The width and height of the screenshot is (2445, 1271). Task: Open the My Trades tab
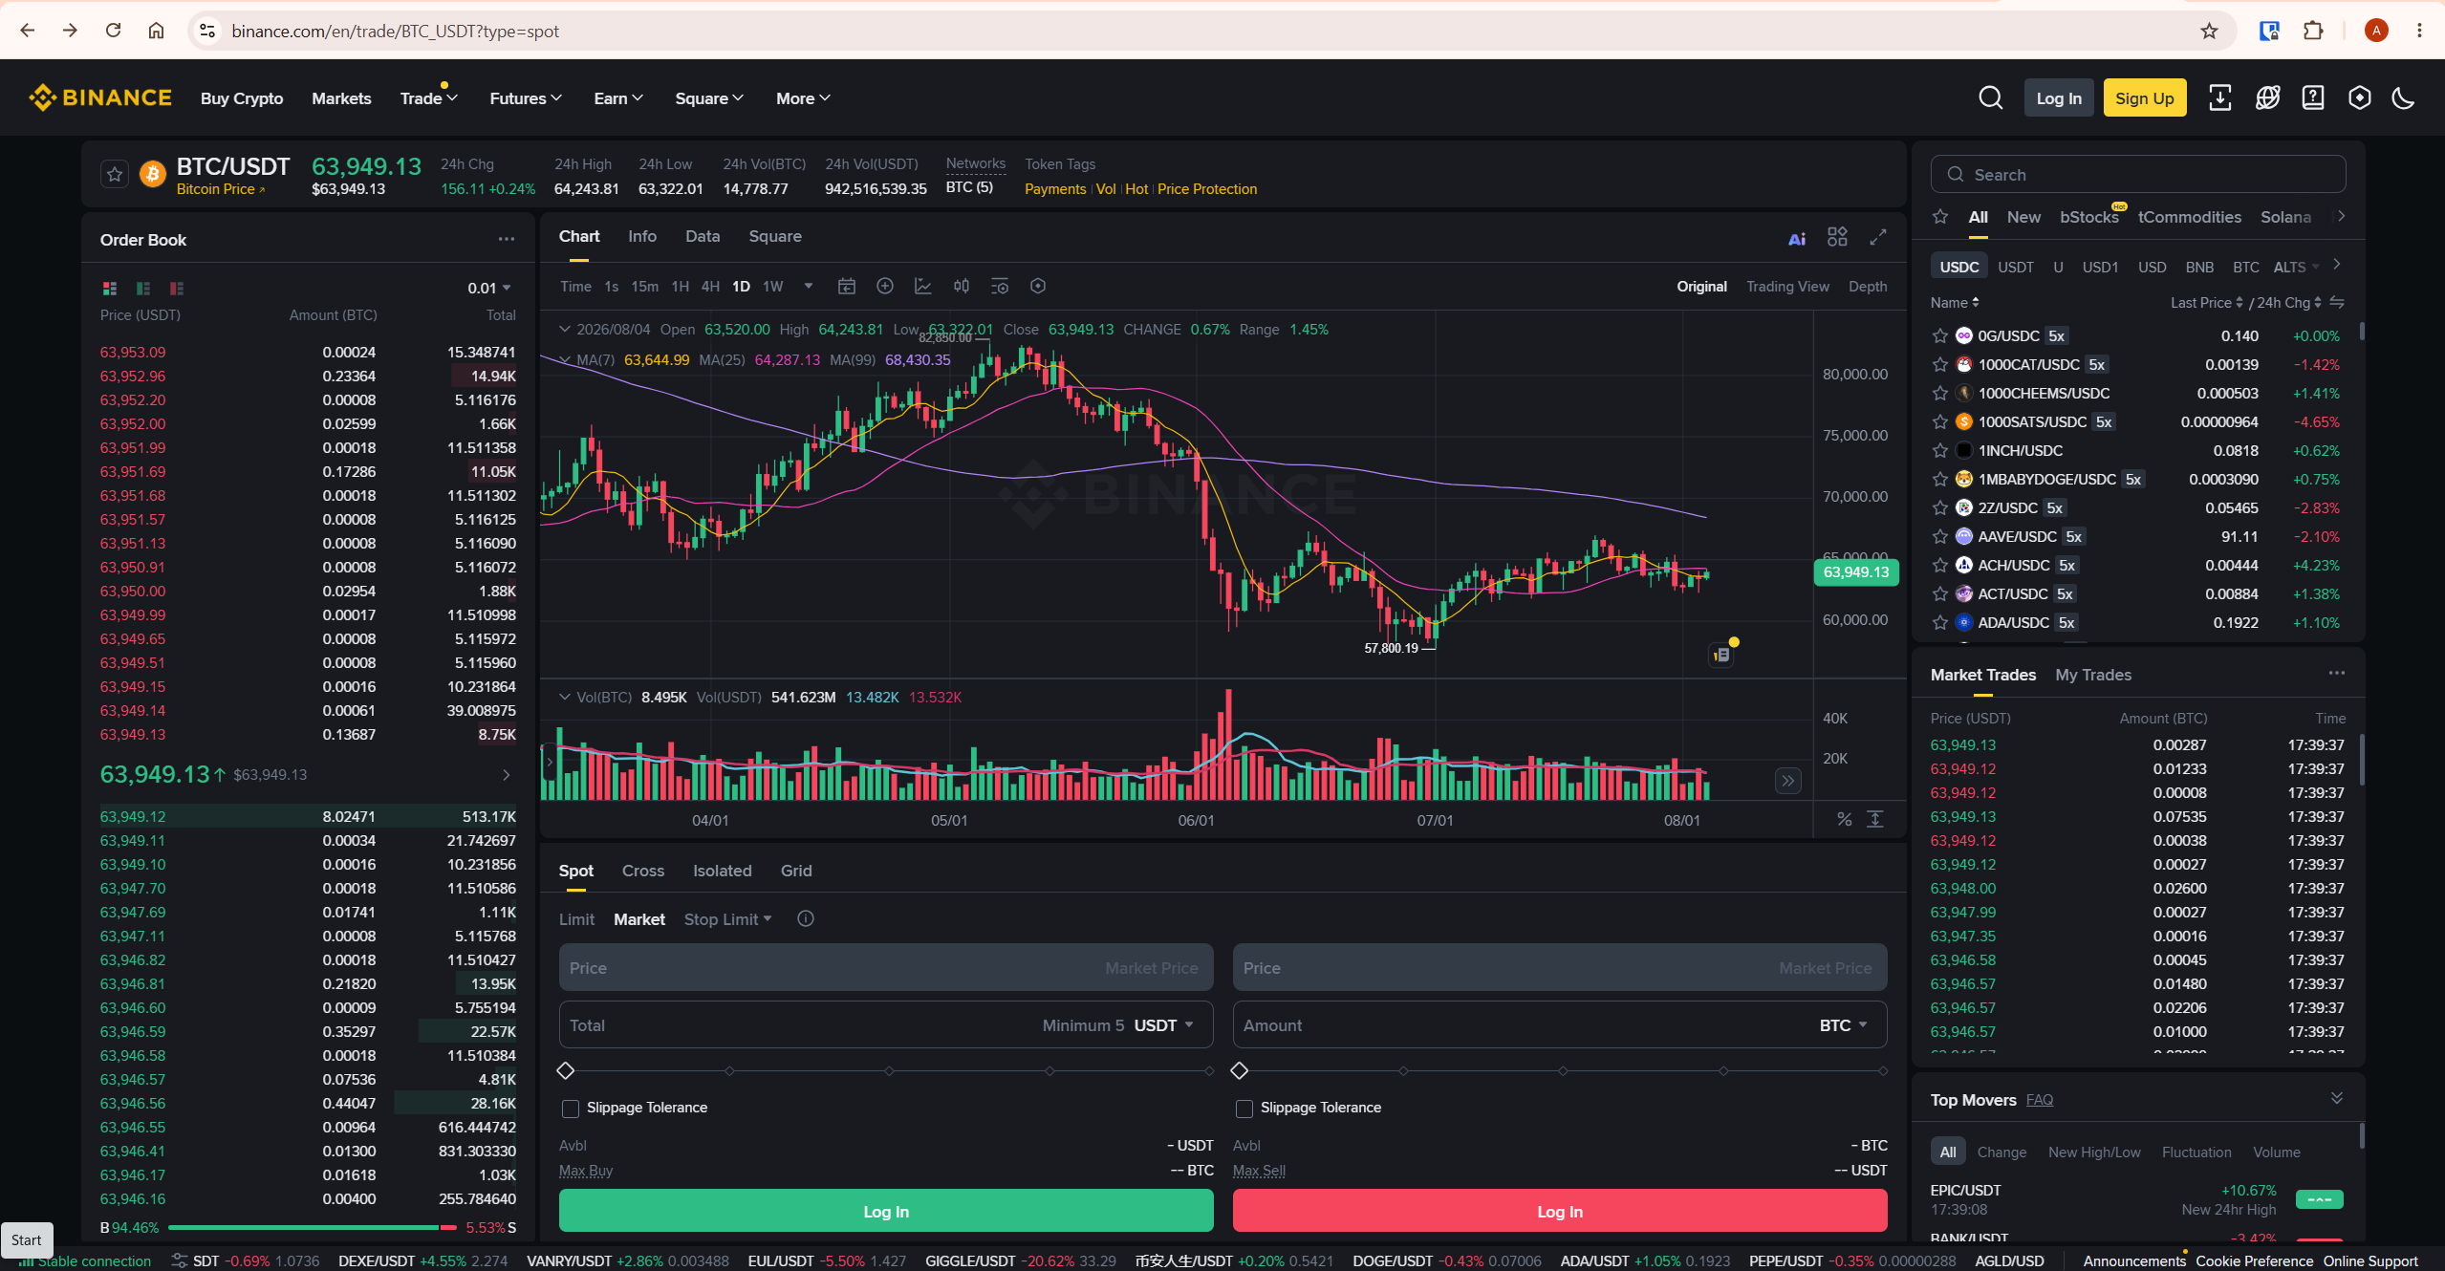click(2093, 675)
